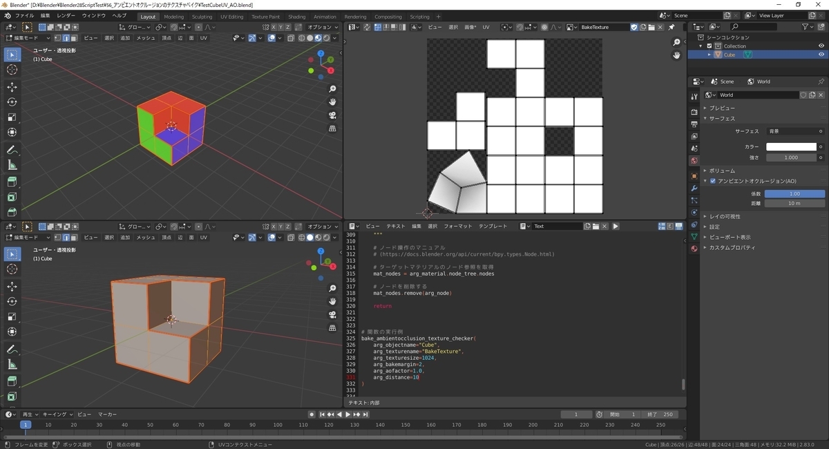This screenshot has height=449, width=829.
Task: Run script with play button in text editor
Action: tap(616, 227)
